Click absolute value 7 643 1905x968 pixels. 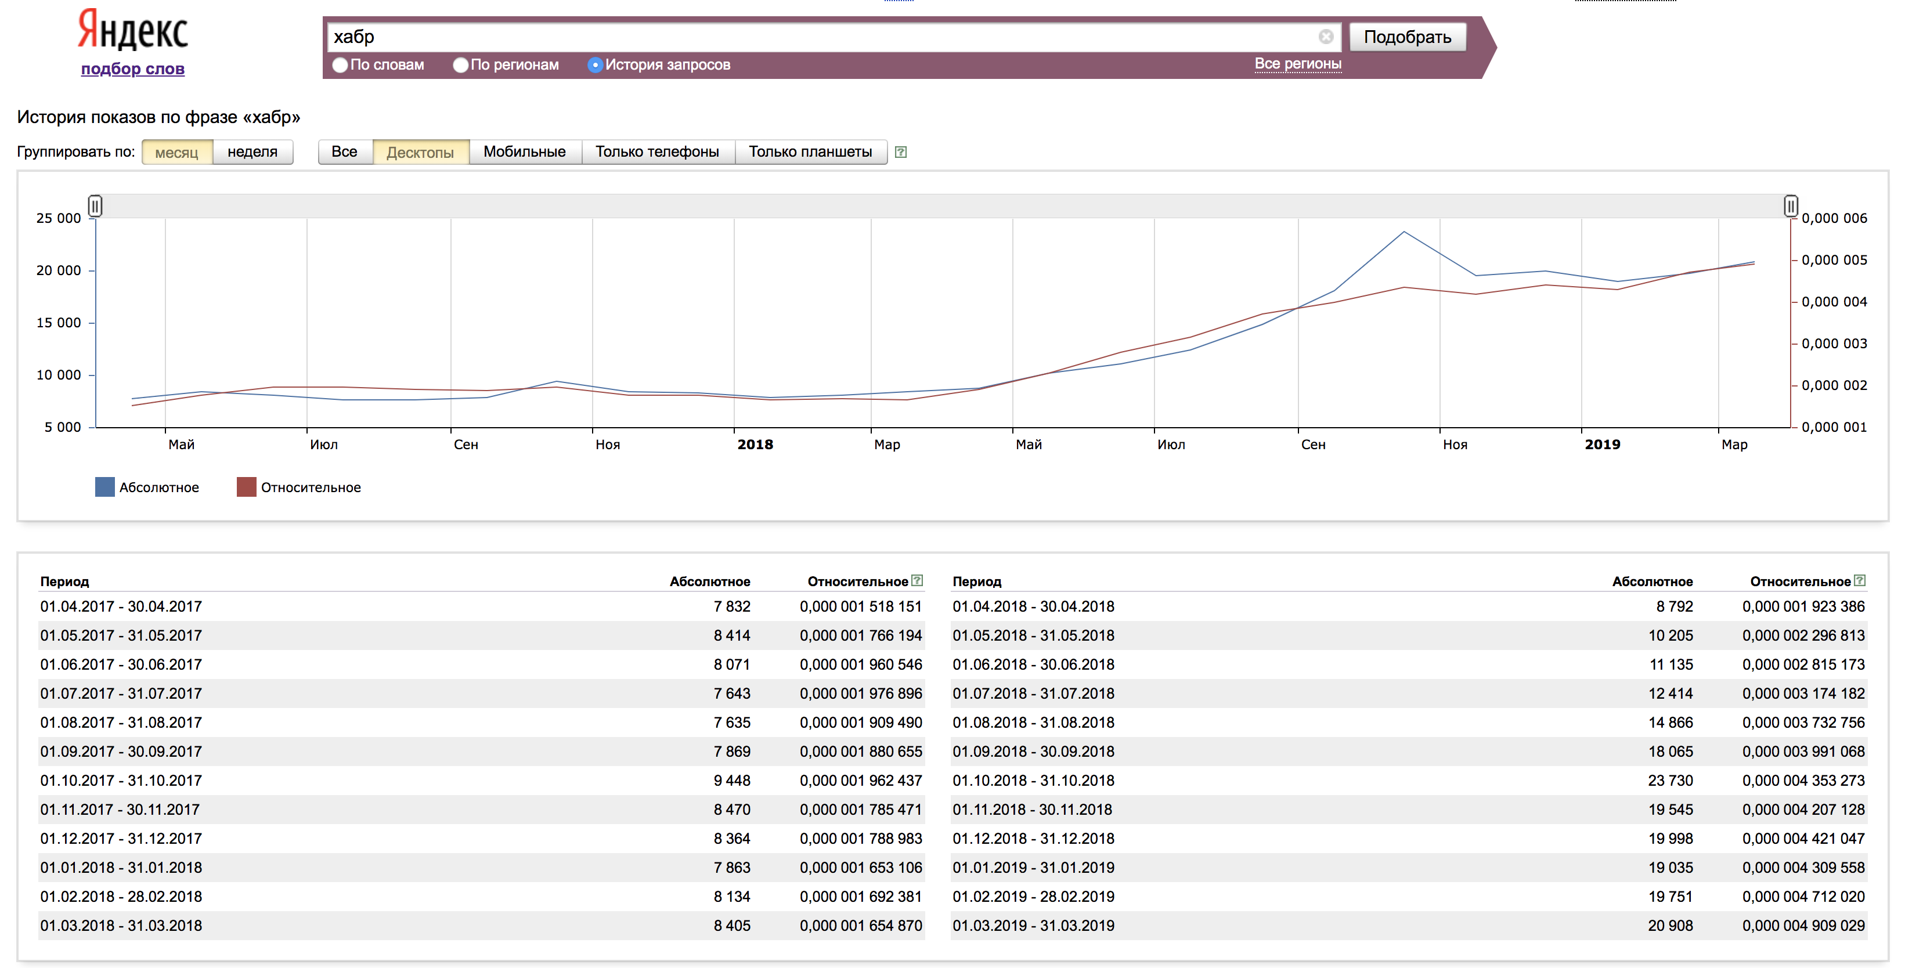732,694
